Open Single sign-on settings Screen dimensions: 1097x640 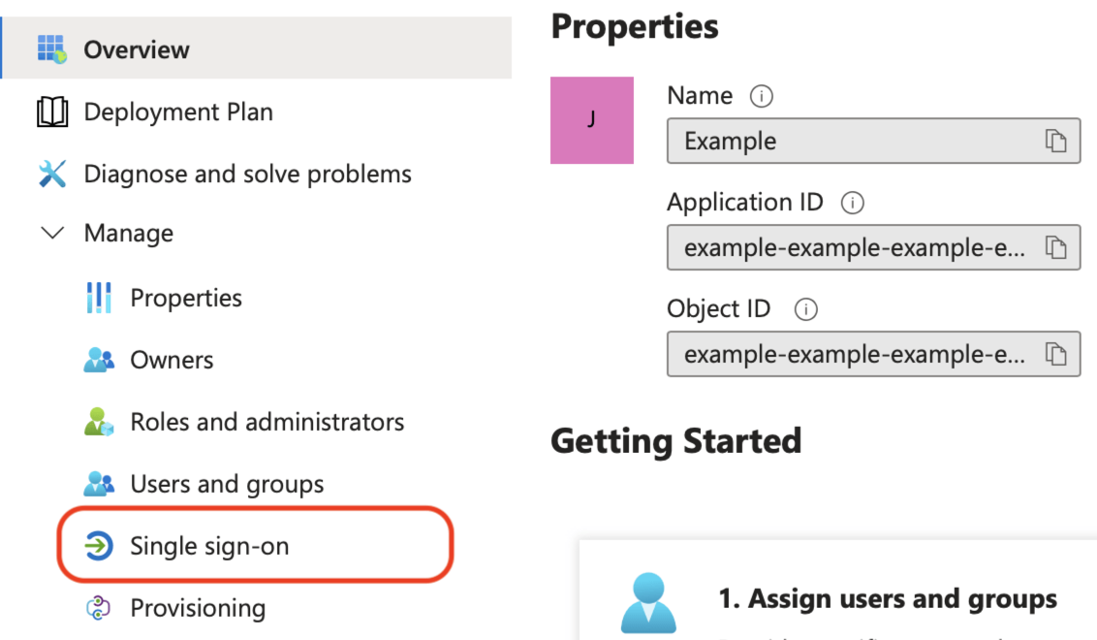(x=209, y=545)
